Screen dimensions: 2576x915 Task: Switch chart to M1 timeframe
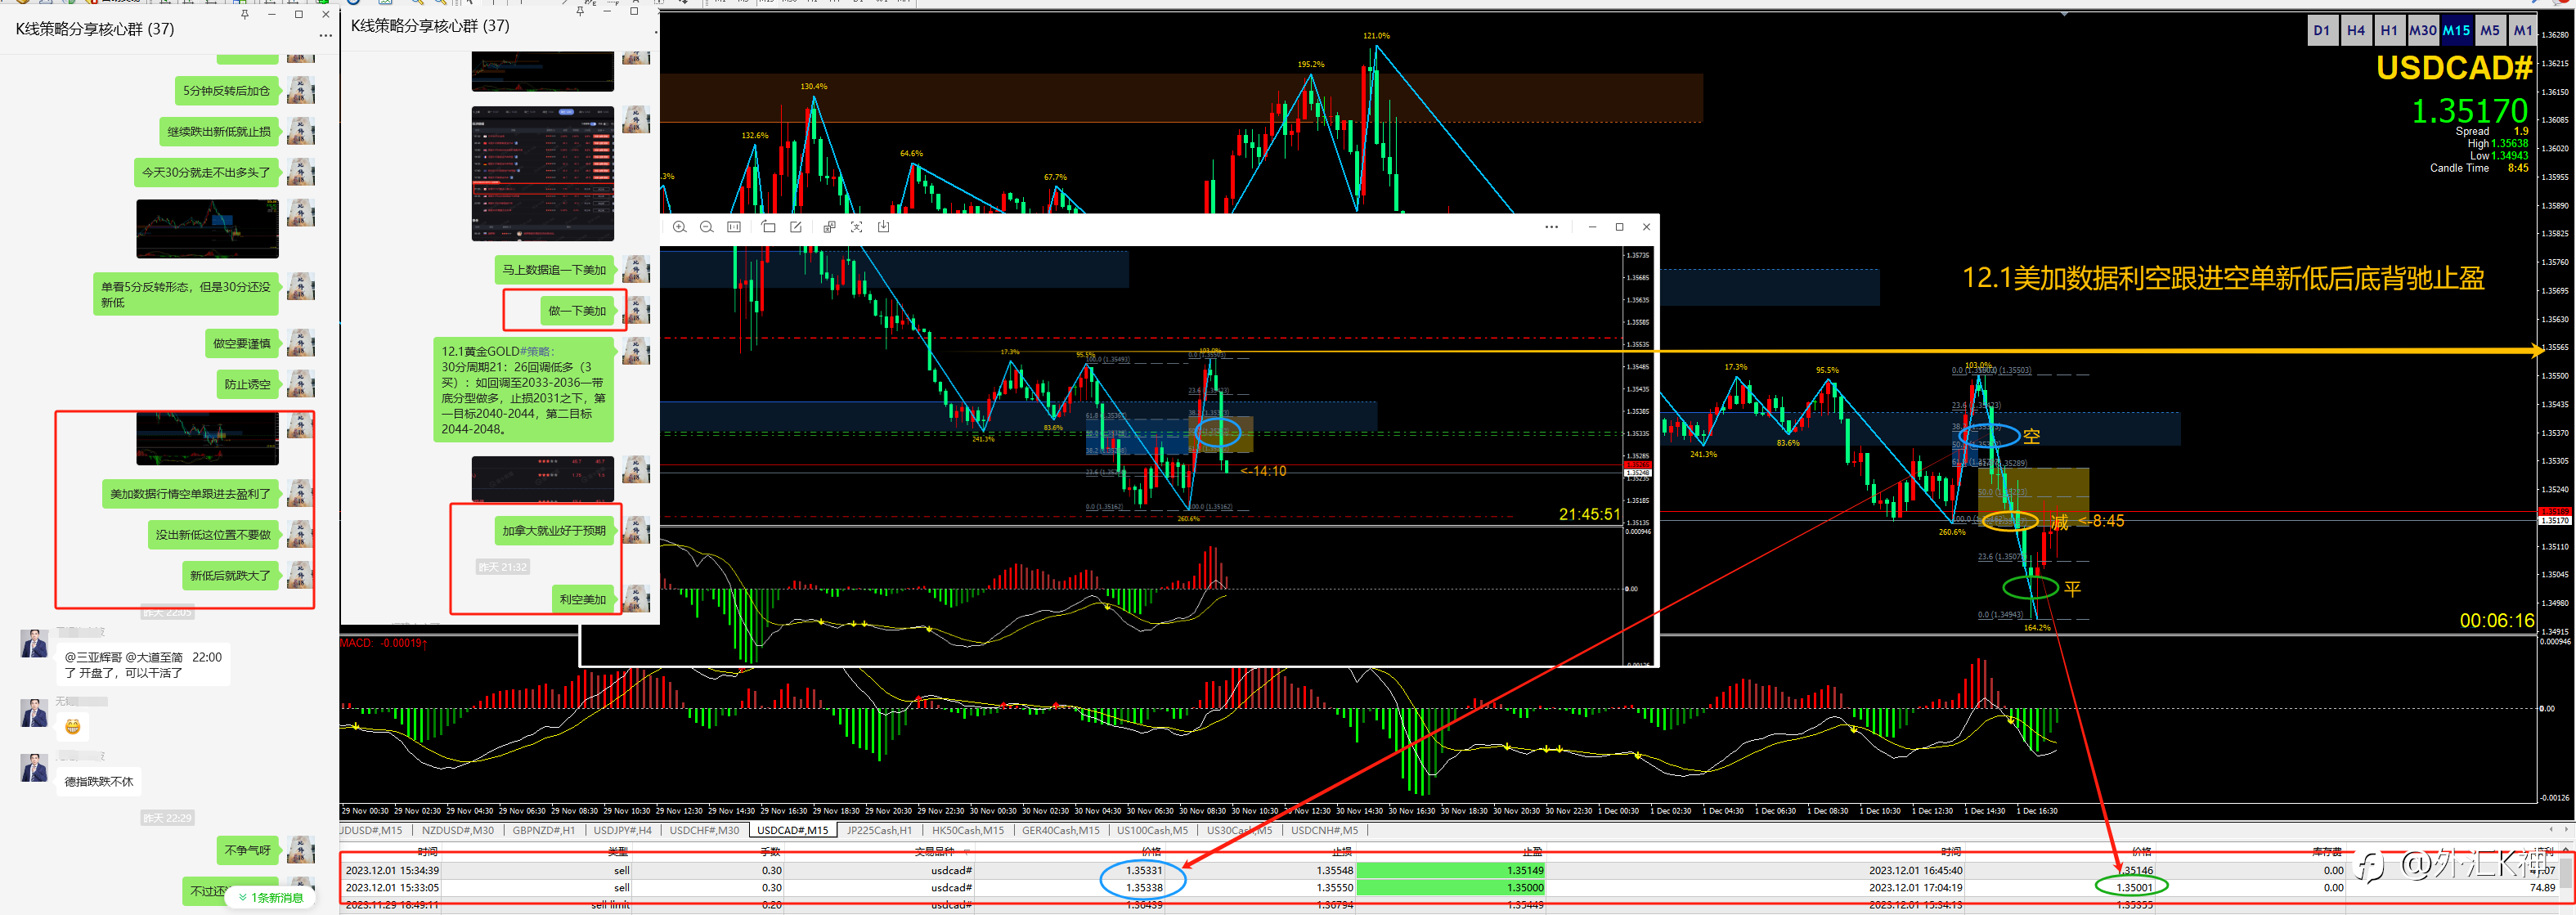[2523, 30]
